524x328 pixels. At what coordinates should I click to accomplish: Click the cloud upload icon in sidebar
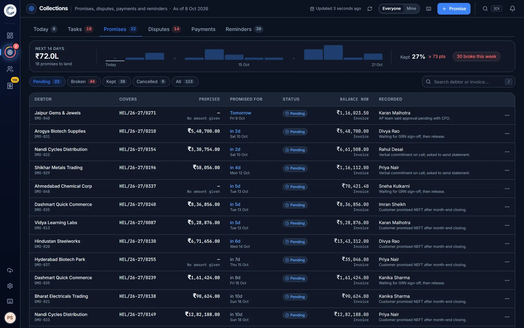tap(10, 271)
